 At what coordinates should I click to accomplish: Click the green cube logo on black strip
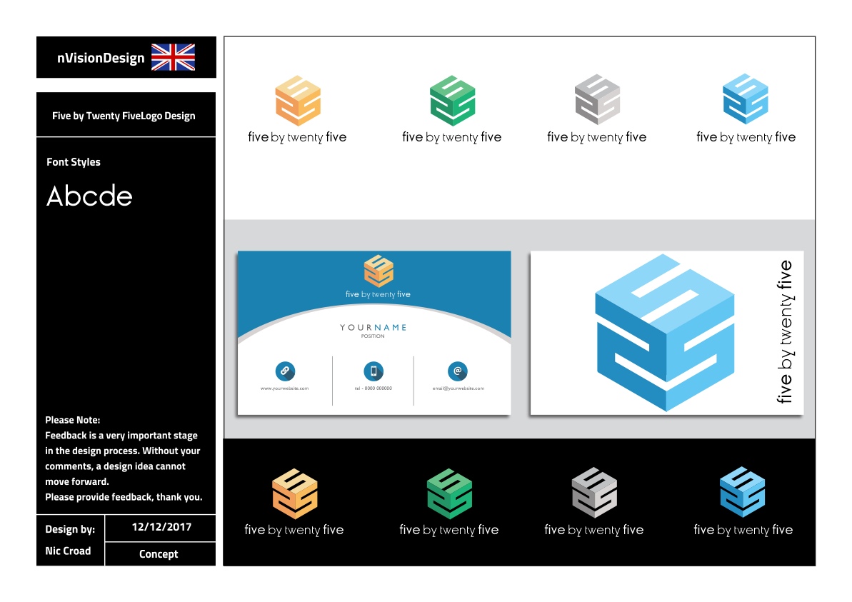[x=449, y=494]
